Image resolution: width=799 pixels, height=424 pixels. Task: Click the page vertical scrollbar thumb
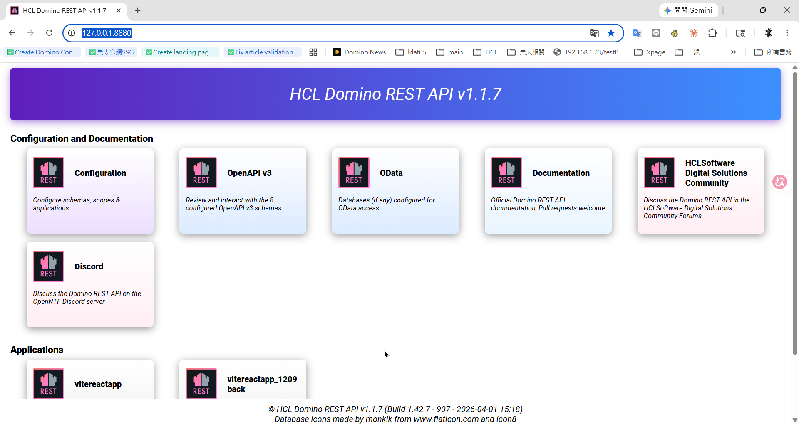795,213
